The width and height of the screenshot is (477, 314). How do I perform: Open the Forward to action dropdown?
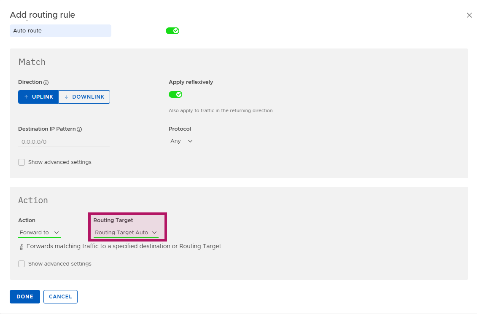click(x=39, y=233)
